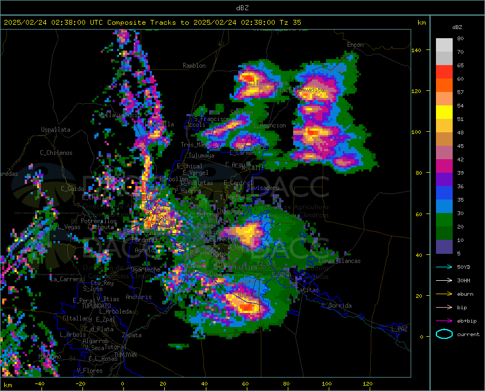Click the dBZ title at top center
Screen dimensions: 485x391
click(242, 8)
